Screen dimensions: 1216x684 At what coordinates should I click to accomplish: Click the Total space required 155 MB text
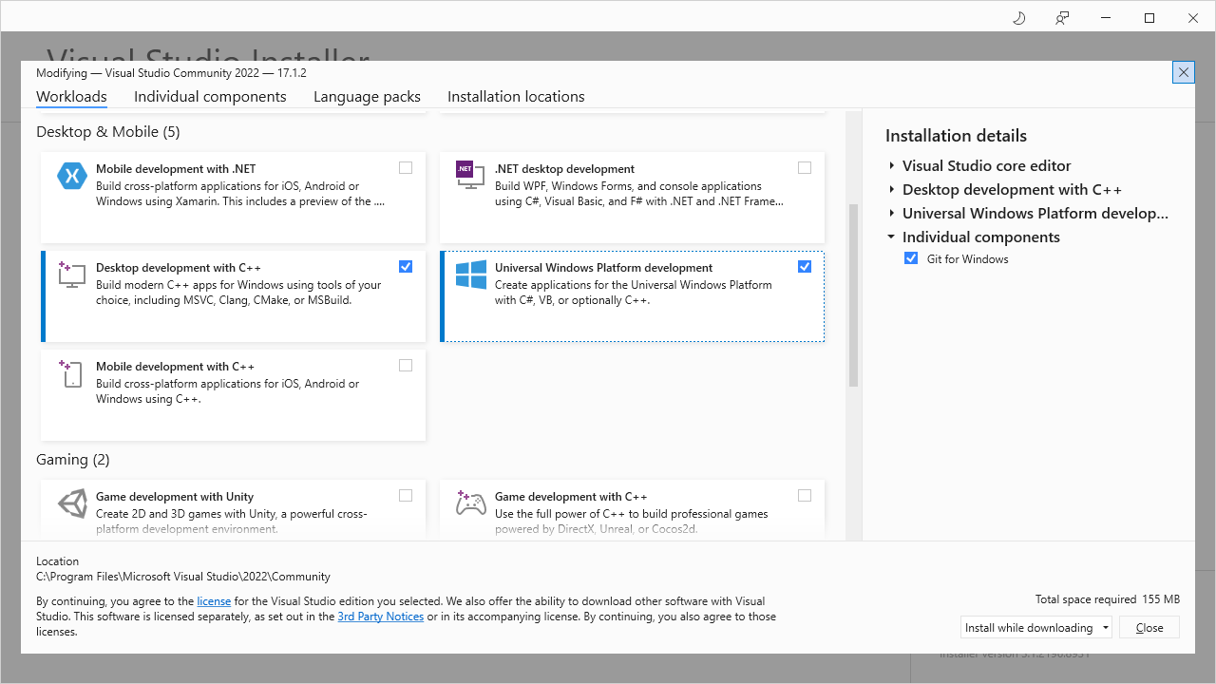coord(1108,599)
